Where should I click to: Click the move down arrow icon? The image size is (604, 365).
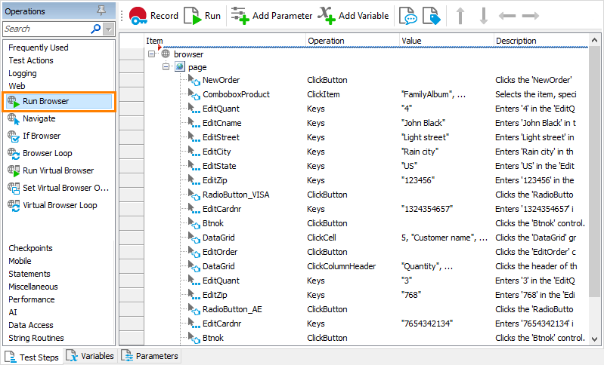click(x=483, y=16)
